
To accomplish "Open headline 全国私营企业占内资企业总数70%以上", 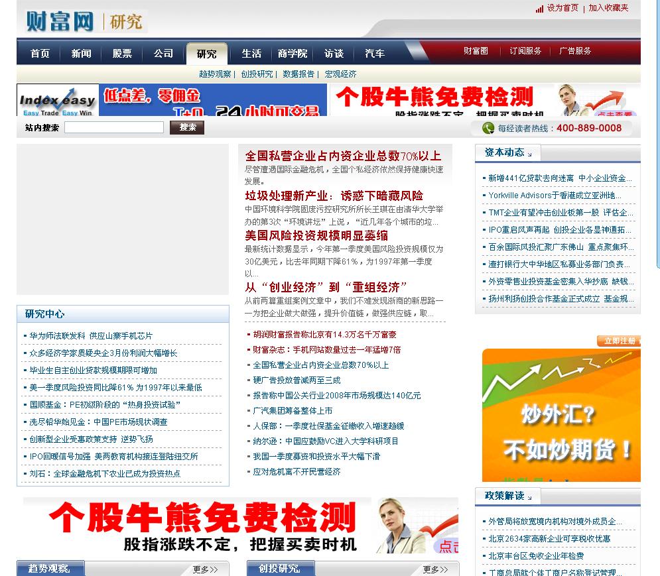I will point(343,156).
